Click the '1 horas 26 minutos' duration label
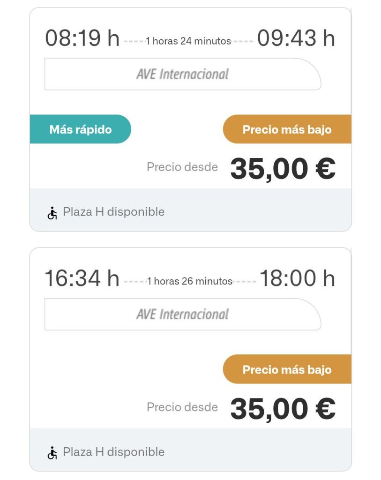The width and height of the screenshot is (381, 480). click(x=189, y=281)
